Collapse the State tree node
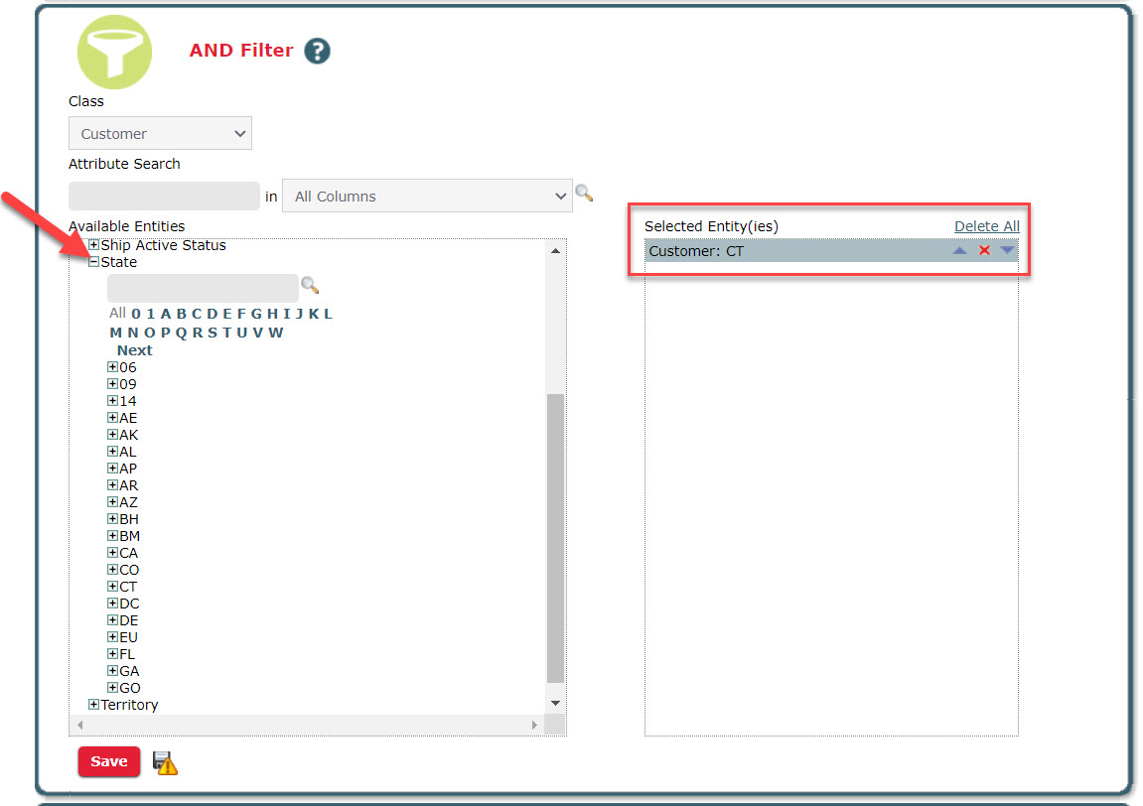 click(x=94, y=262)
